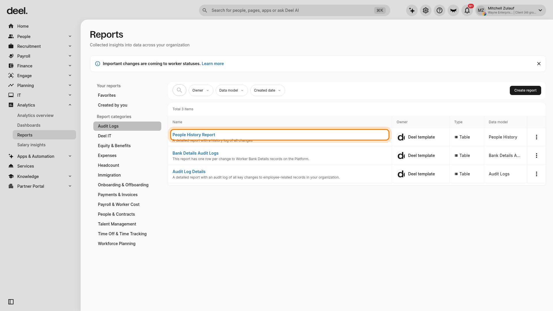Open three-dot menu for Audit Log Details
The width and height of the screenshot is (553, 311).
(x=537, y=174)
